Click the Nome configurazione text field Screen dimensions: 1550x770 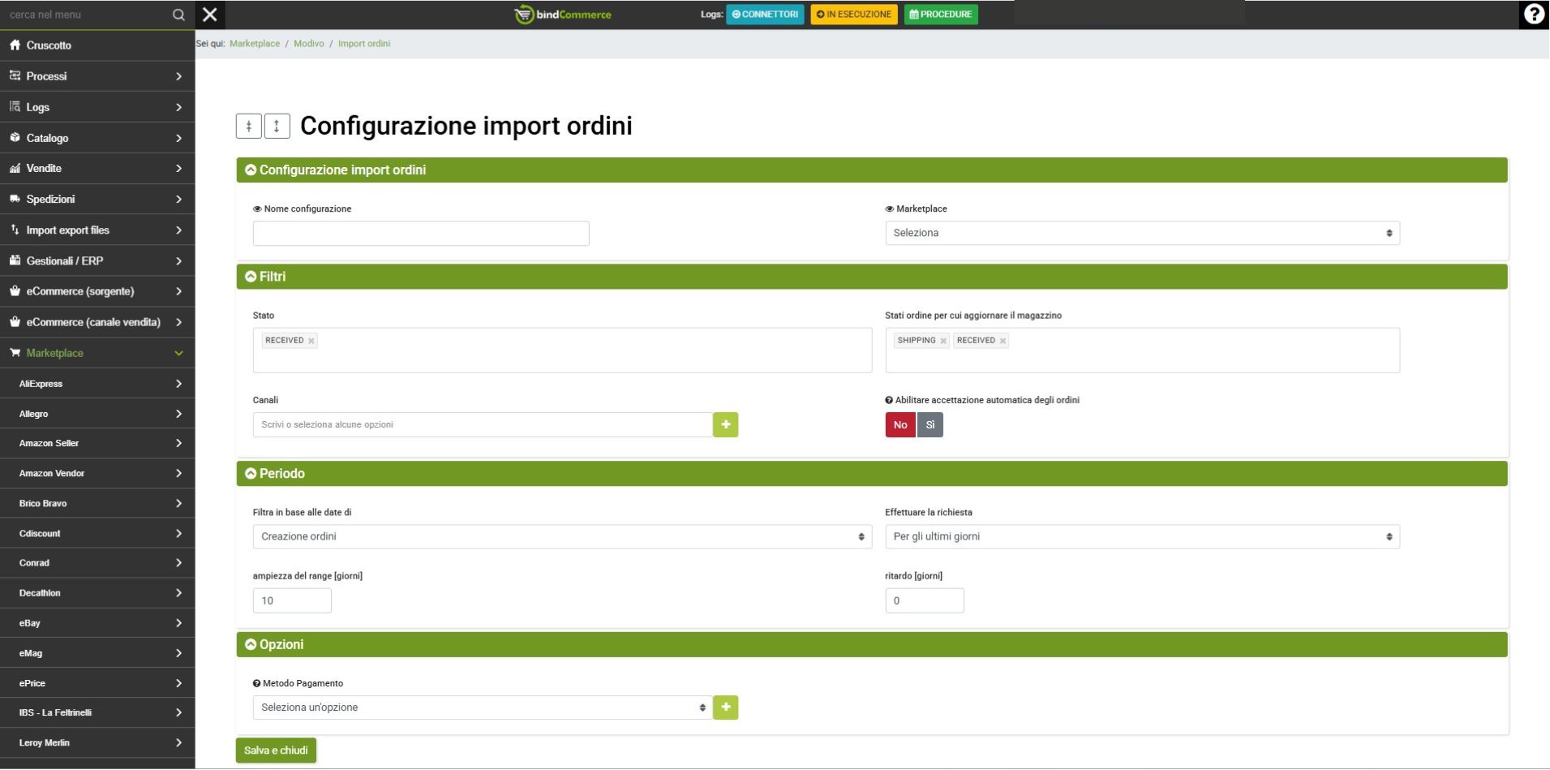tap(420, 234)
